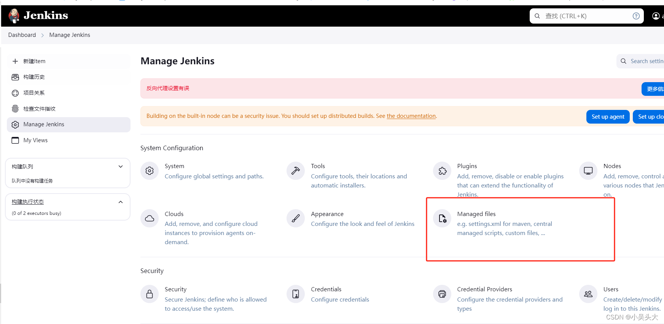This screenshot has width=664, height=324.
Task: Open My Views in the sidebar
Action: tap(68, 140)
